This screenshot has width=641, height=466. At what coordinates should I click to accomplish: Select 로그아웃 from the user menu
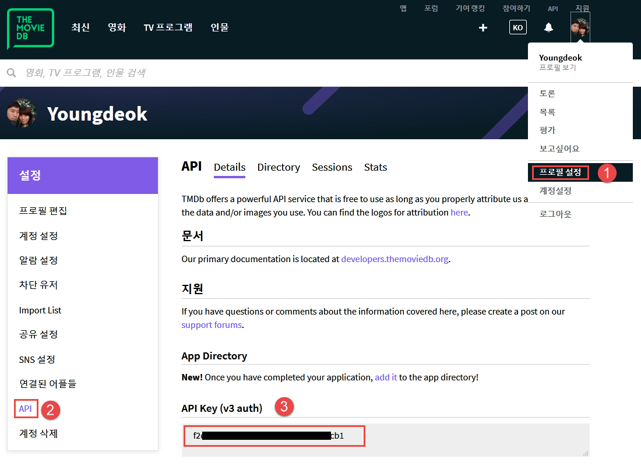click(x=555, y=214)
